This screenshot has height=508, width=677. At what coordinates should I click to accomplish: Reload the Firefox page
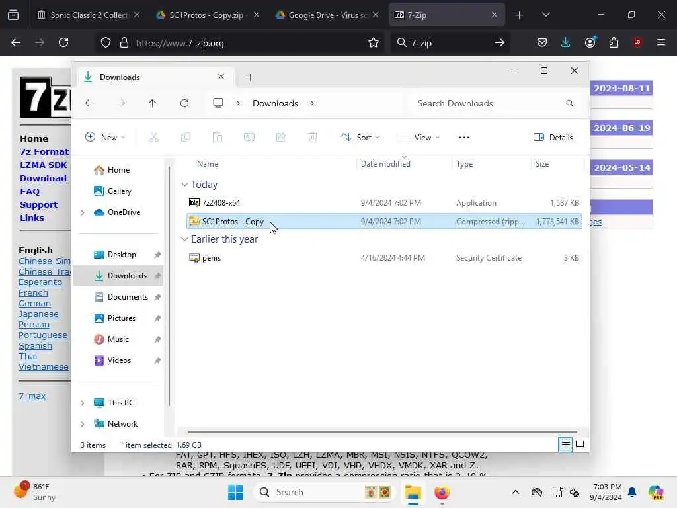(x=63, y=42)
